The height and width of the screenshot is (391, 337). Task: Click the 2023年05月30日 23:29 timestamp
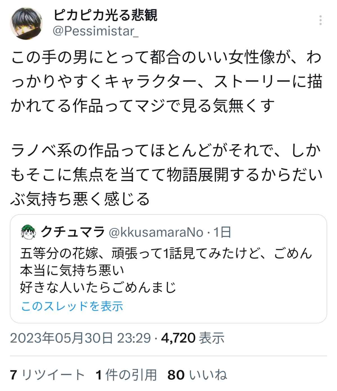81,338
